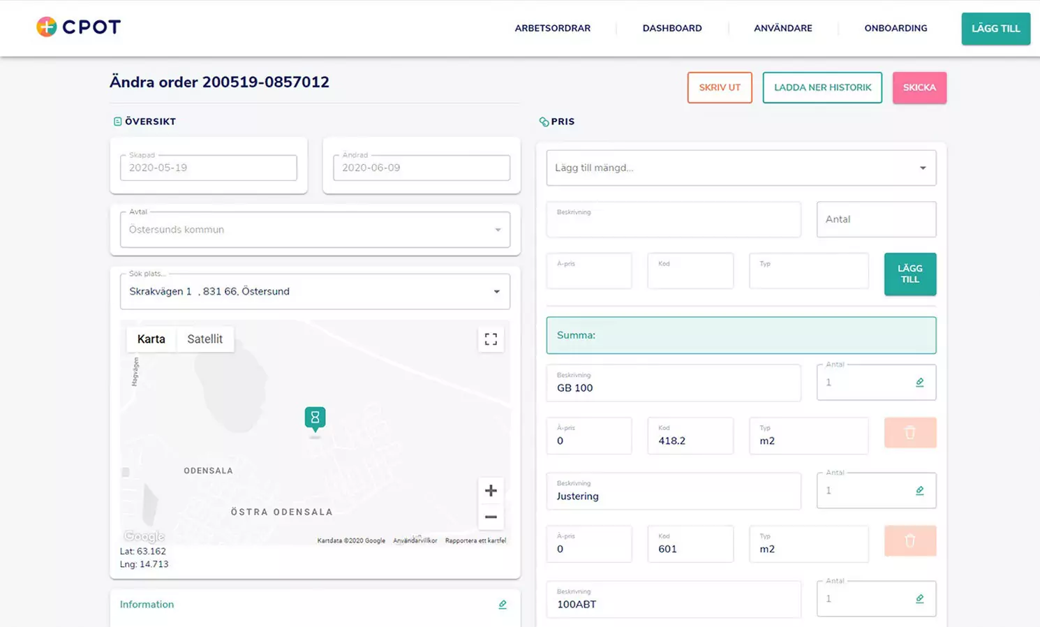The height and width of the screenshot is (627, 1040).
Task: Zoom out on the map
Action: (491, 517)
